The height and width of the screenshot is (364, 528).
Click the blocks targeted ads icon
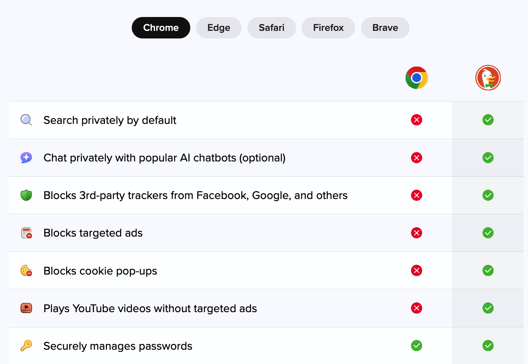coord(26,233)
